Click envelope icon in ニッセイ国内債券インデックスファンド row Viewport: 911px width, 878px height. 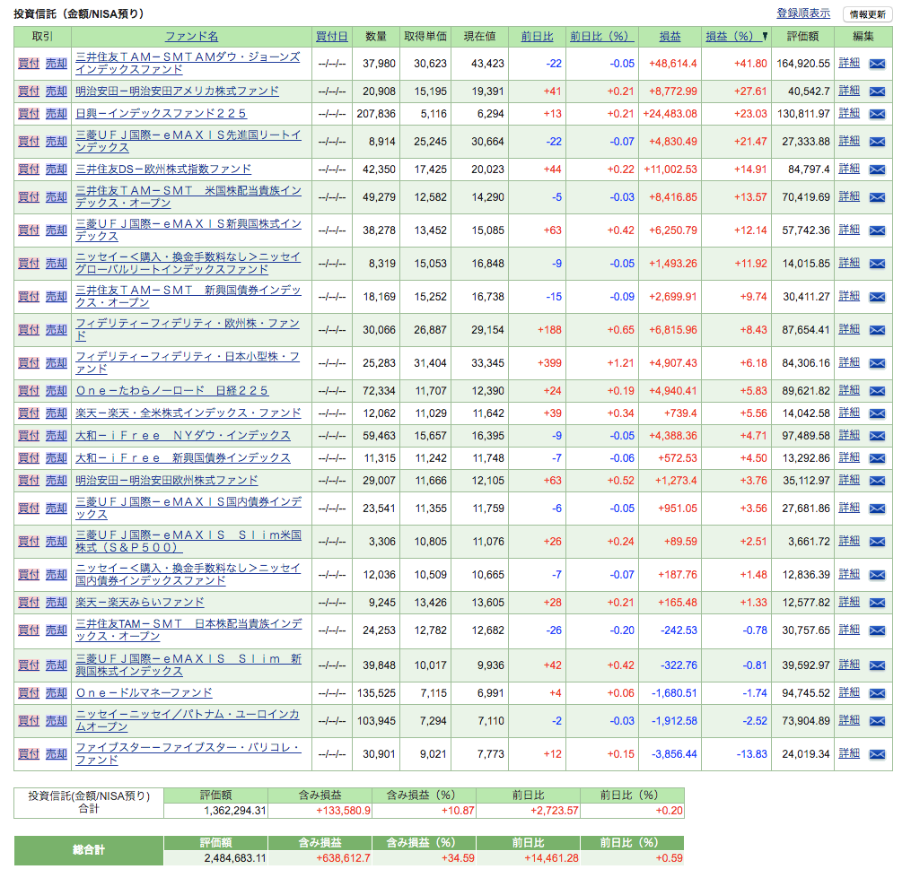tap(877, 575)
